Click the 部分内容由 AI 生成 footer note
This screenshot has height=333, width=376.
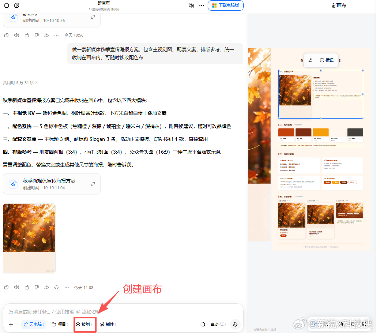click(265, 330)
